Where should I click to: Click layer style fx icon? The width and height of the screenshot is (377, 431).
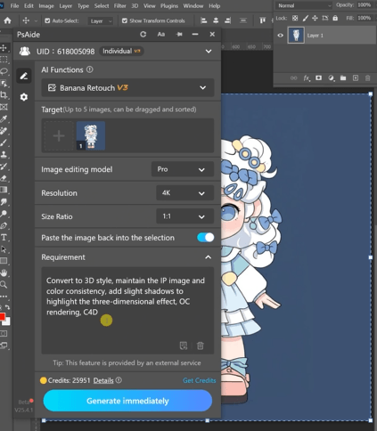[307, 78]
